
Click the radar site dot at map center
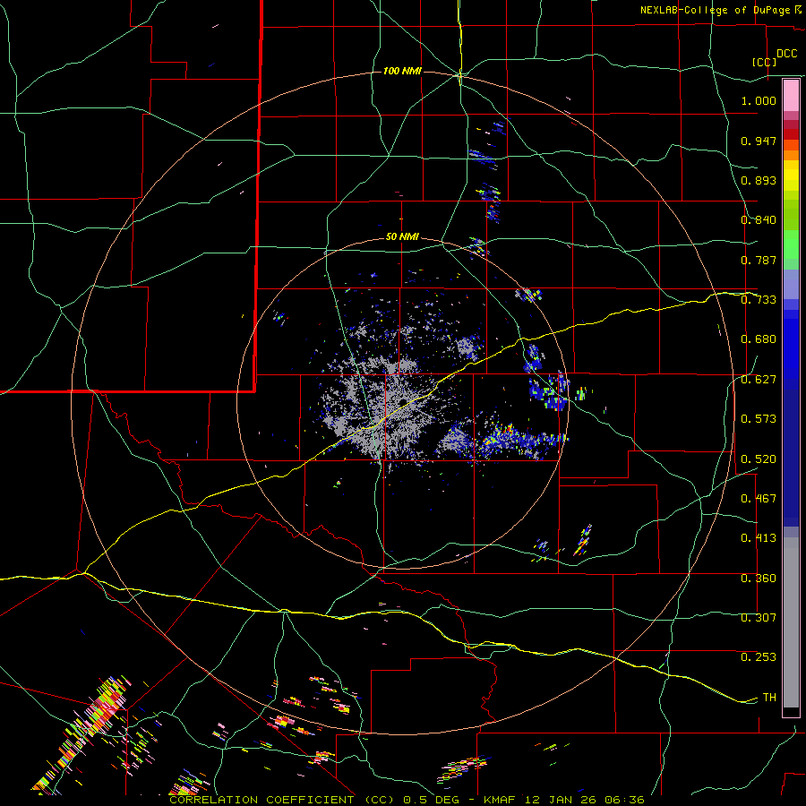pos(402,402)
